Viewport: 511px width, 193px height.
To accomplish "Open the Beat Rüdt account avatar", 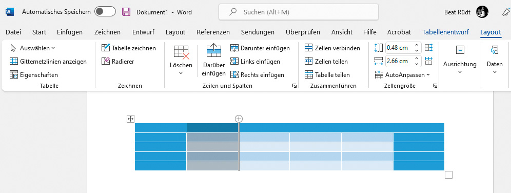I will click(482, 12).
